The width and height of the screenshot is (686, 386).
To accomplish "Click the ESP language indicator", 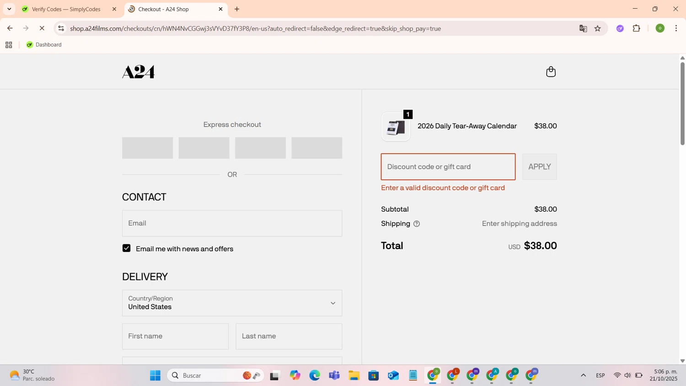I will point(600,375).
